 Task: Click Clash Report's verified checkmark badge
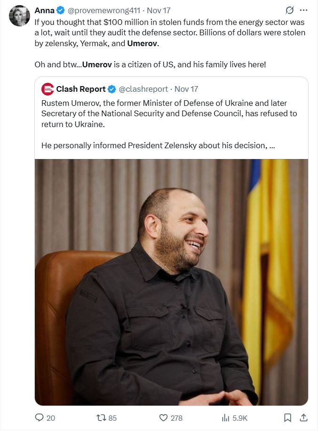click(x=112, y=88)
